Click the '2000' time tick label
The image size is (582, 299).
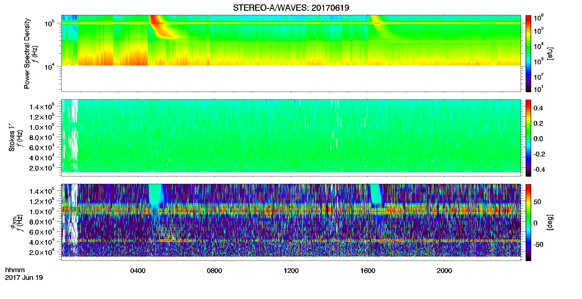point(444,270)
